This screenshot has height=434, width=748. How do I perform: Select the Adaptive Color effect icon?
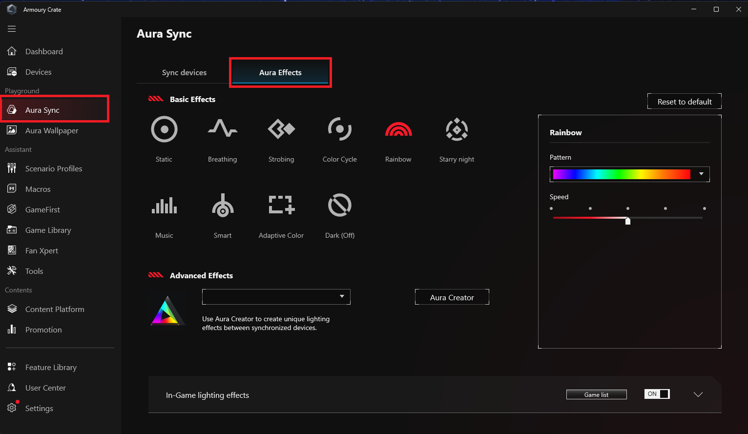(x=281, y=205)
